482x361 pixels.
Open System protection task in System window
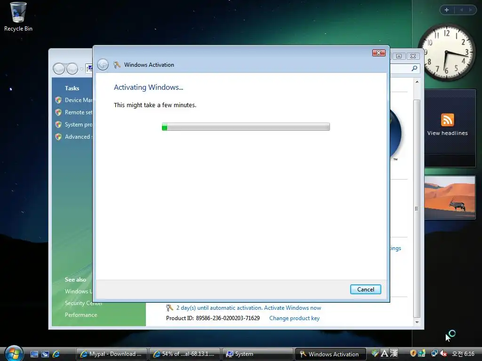click(79, 125)
